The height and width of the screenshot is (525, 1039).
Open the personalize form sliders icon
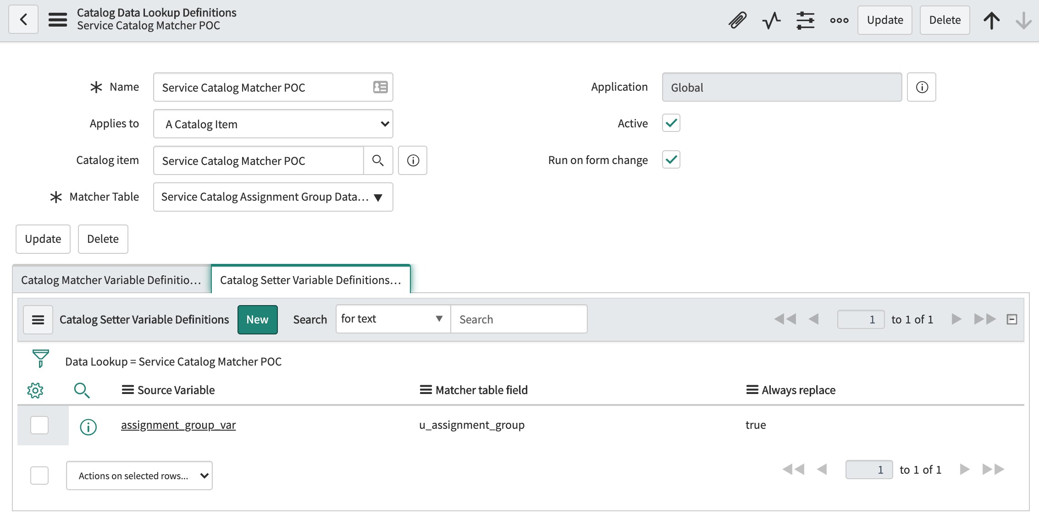[x=806, y=20]
